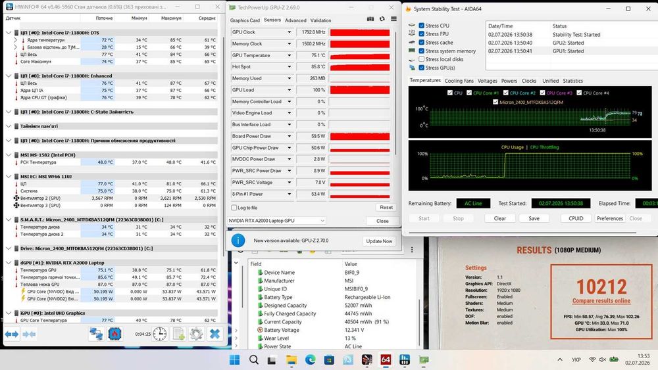The height and width of the screenshot is (370, 658).
Task: Click Clear button in AIDA64
Action: [x=500, y=218]
